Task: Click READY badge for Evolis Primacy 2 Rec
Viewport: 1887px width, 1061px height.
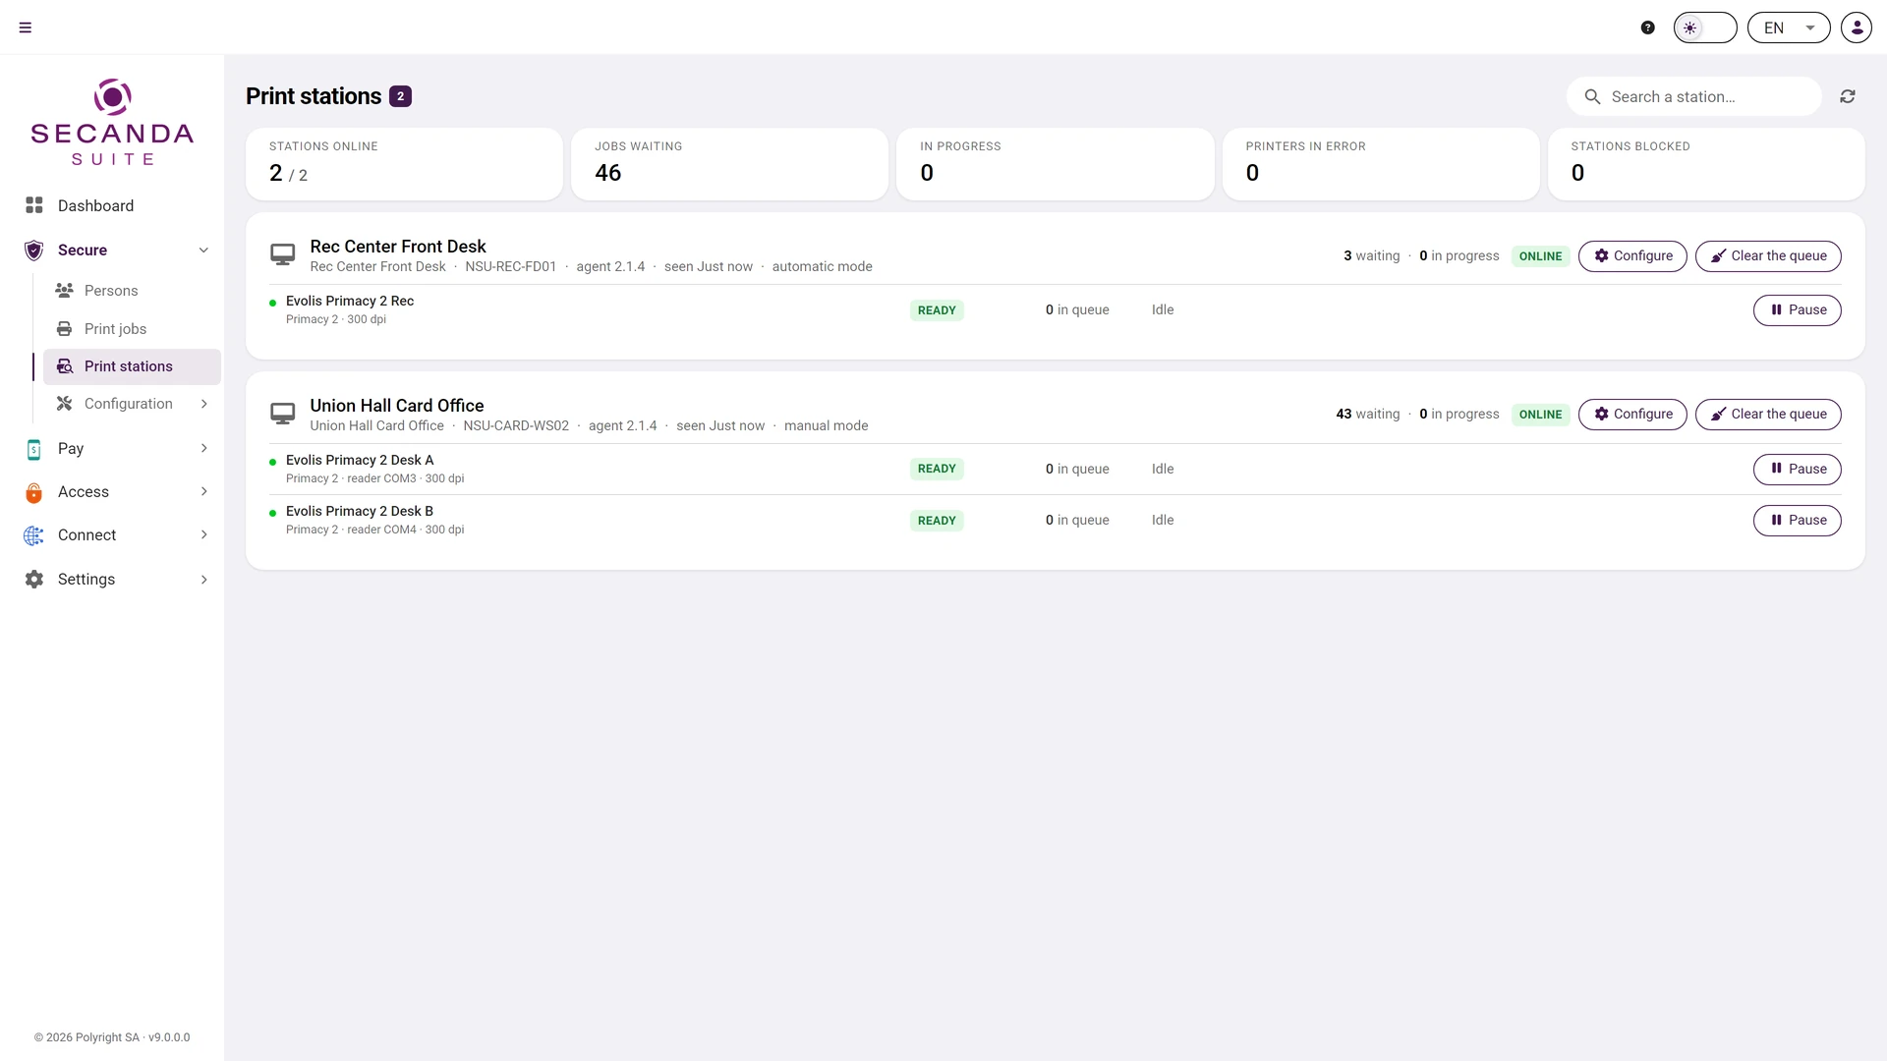Action: [x=937, y=310]
